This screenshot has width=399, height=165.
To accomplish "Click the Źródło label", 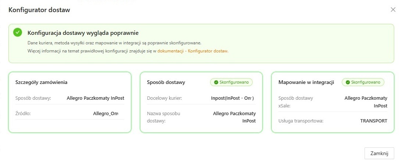I will 23,114.
